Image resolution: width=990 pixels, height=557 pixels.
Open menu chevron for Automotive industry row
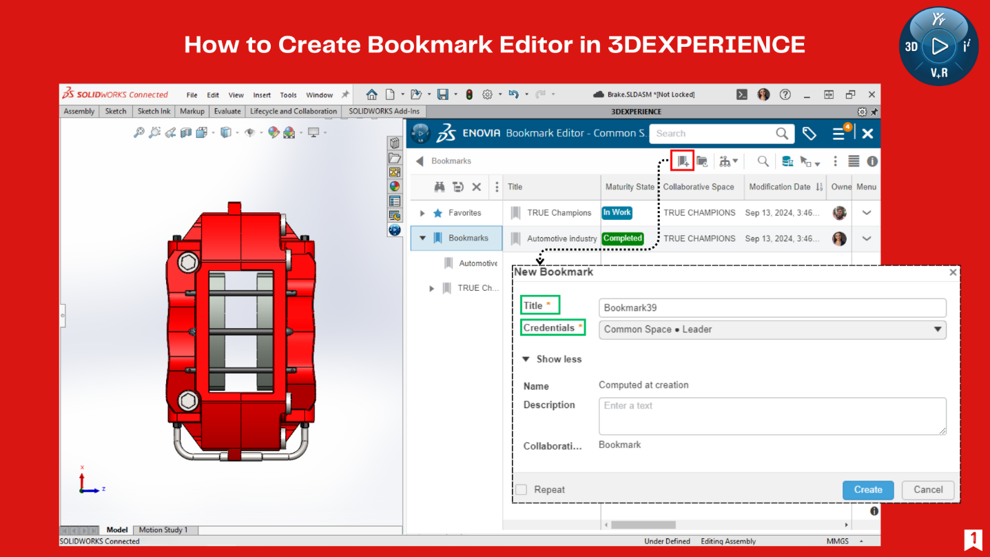(x=867, y=239)
